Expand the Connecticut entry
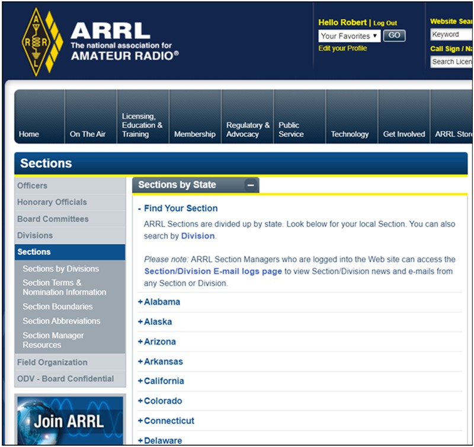Image resolution: width=474 pixels, height=447 pixels. click(x=168, y=421)
